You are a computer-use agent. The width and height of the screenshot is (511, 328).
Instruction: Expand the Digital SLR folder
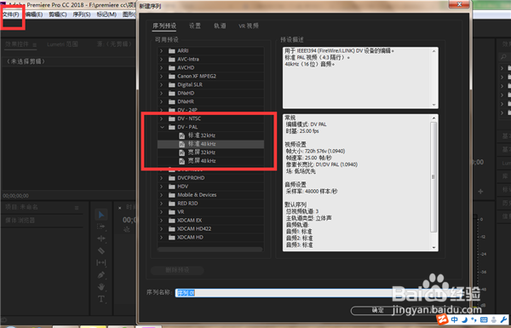[161, 84]
